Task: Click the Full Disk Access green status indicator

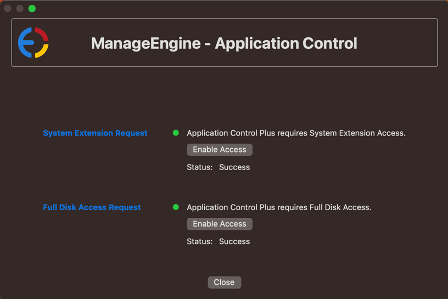Action: coord(176,207)
